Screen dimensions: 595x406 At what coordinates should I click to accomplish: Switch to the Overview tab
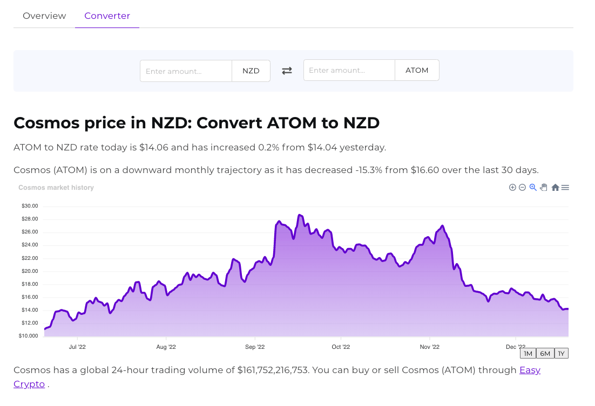[44, 16]
